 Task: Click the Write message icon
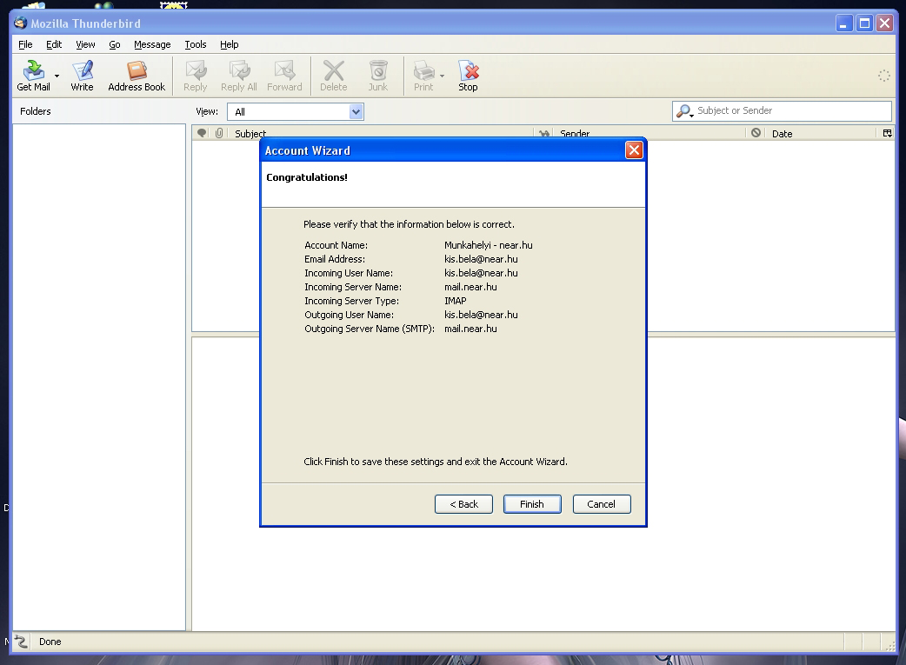(83, 71)
